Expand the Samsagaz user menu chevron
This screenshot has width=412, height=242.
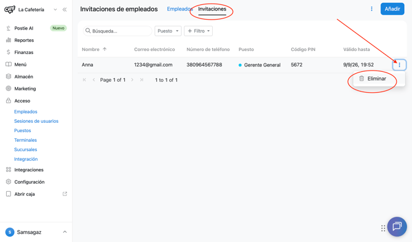pyautogui.click(x=65, y=232)
